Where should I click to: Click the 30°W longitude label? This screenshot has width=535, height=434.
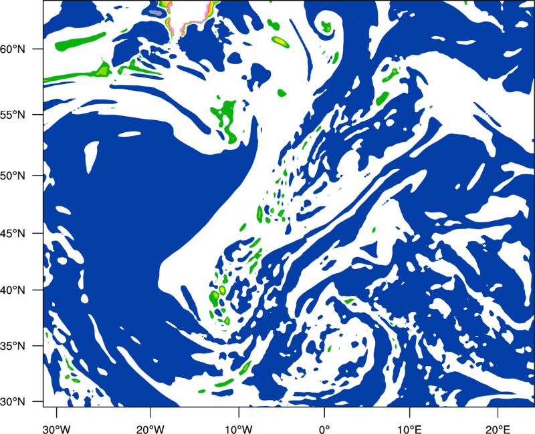point(56,429)
